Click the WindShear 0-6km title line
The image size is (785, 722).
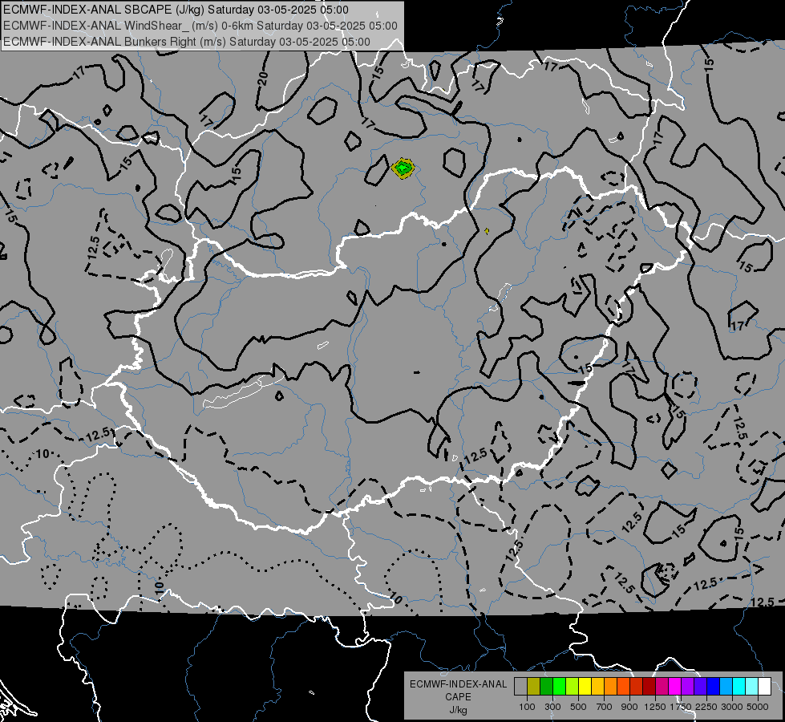(200, 26)
